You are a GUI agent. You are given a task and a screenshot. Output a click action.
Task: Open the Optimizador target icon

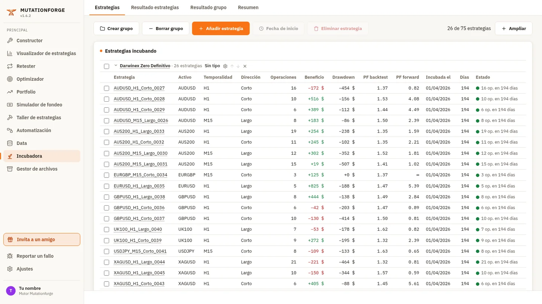pyautogui.click(x=10, y=79)
